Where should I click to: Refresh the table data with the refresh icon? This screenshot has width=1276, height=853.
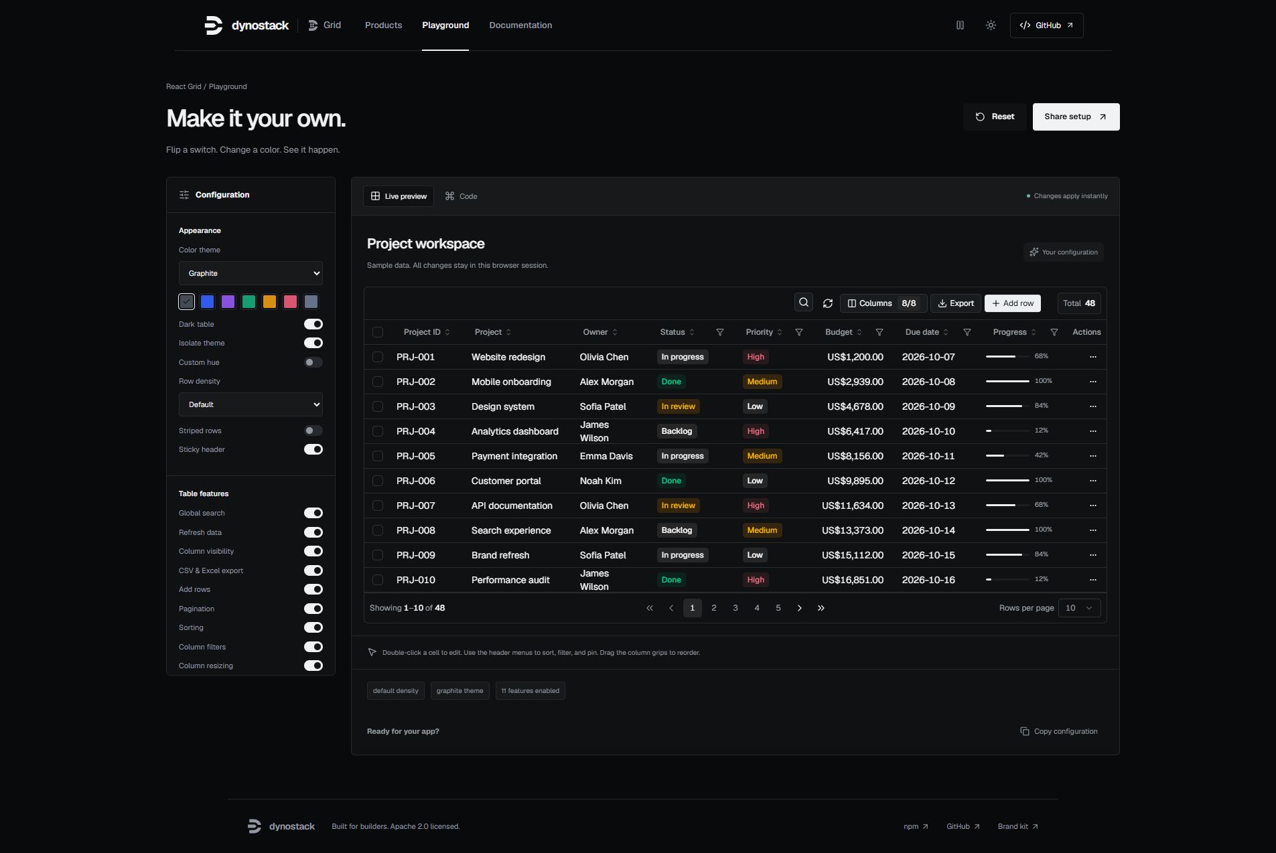(x=828, y=303)
